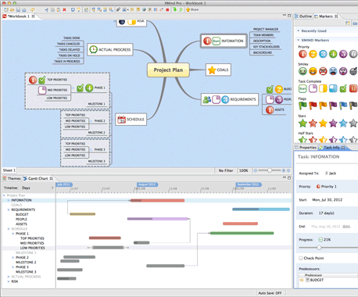Open the Timeline Days dropdown
Image resolution: width=358 pixels, height=297 pixels.
coord(52,188)
